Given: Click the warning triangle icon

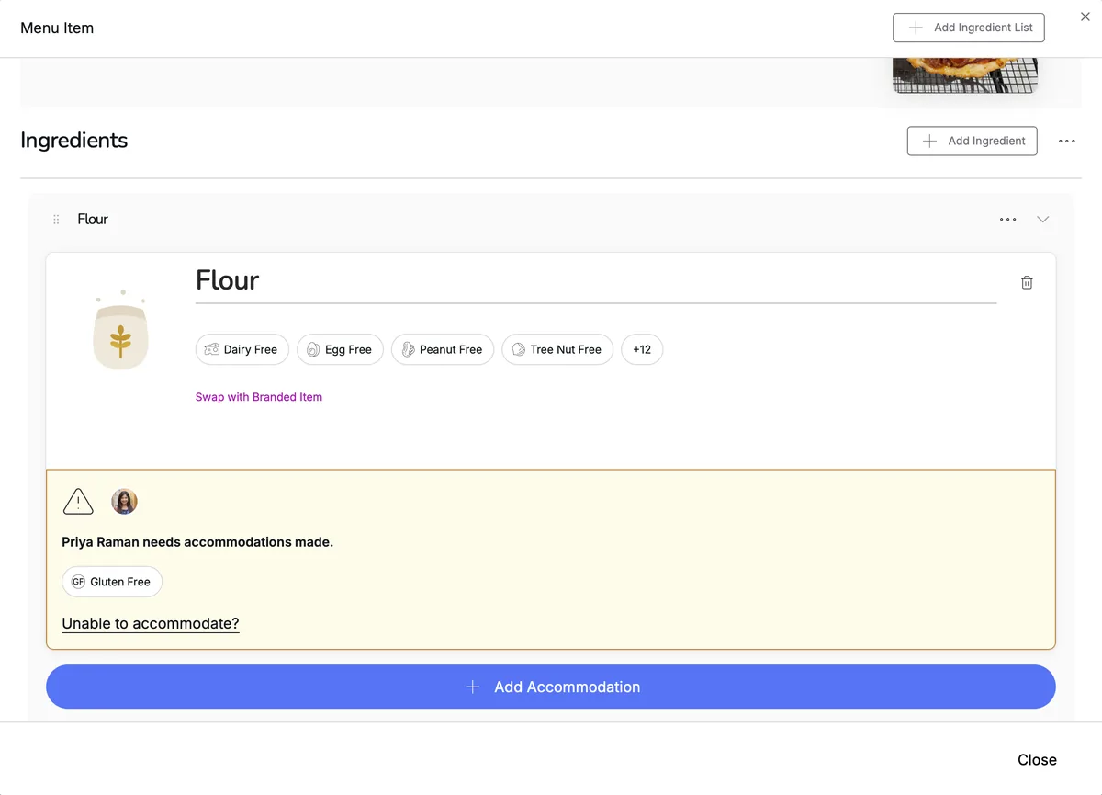Looking at the screenshot, I should (x=78, y=502).
